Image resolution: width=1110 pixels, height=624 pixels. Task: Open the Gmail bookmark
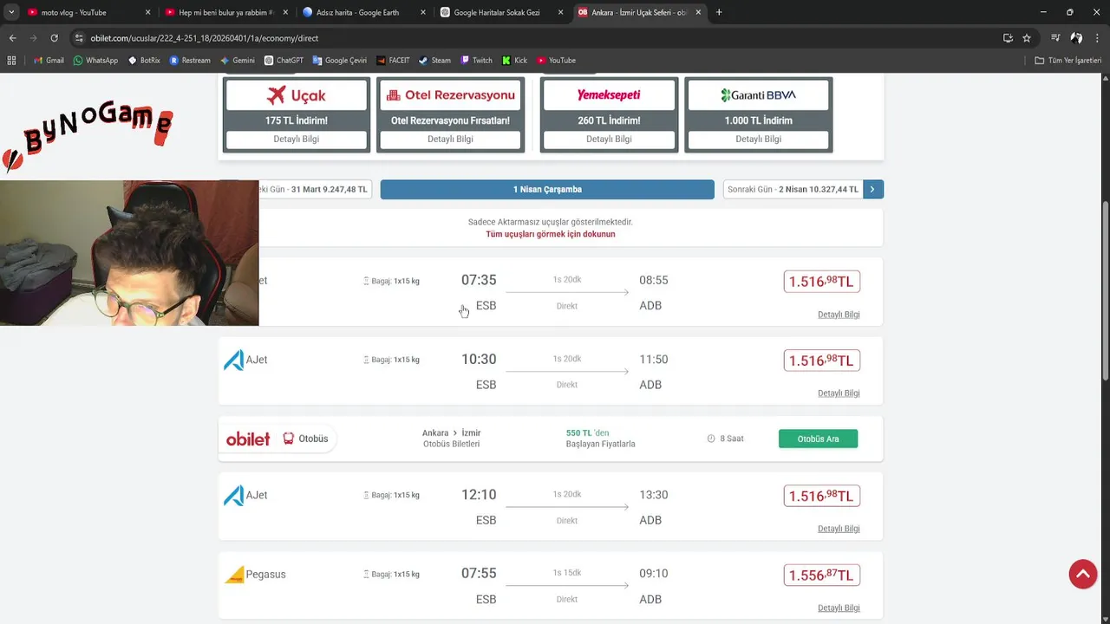(x=49, y=60)
